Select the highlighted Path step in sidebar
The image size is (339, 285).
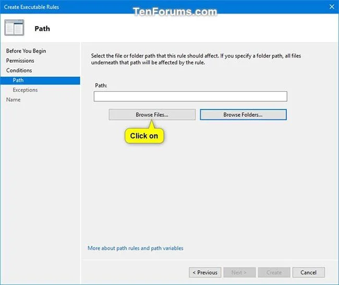click(x=40, y=80)
